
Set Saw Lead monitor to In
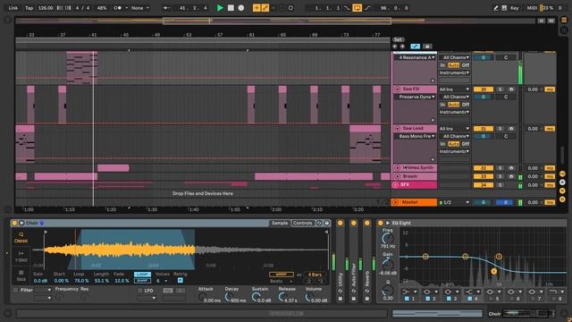coord(442,144)
